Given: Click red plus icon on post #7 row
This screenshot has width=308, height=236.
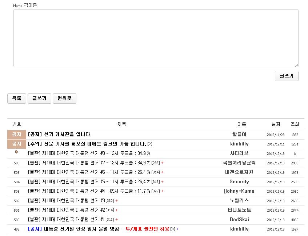Looking at the screenshot, I should [162, 163].
